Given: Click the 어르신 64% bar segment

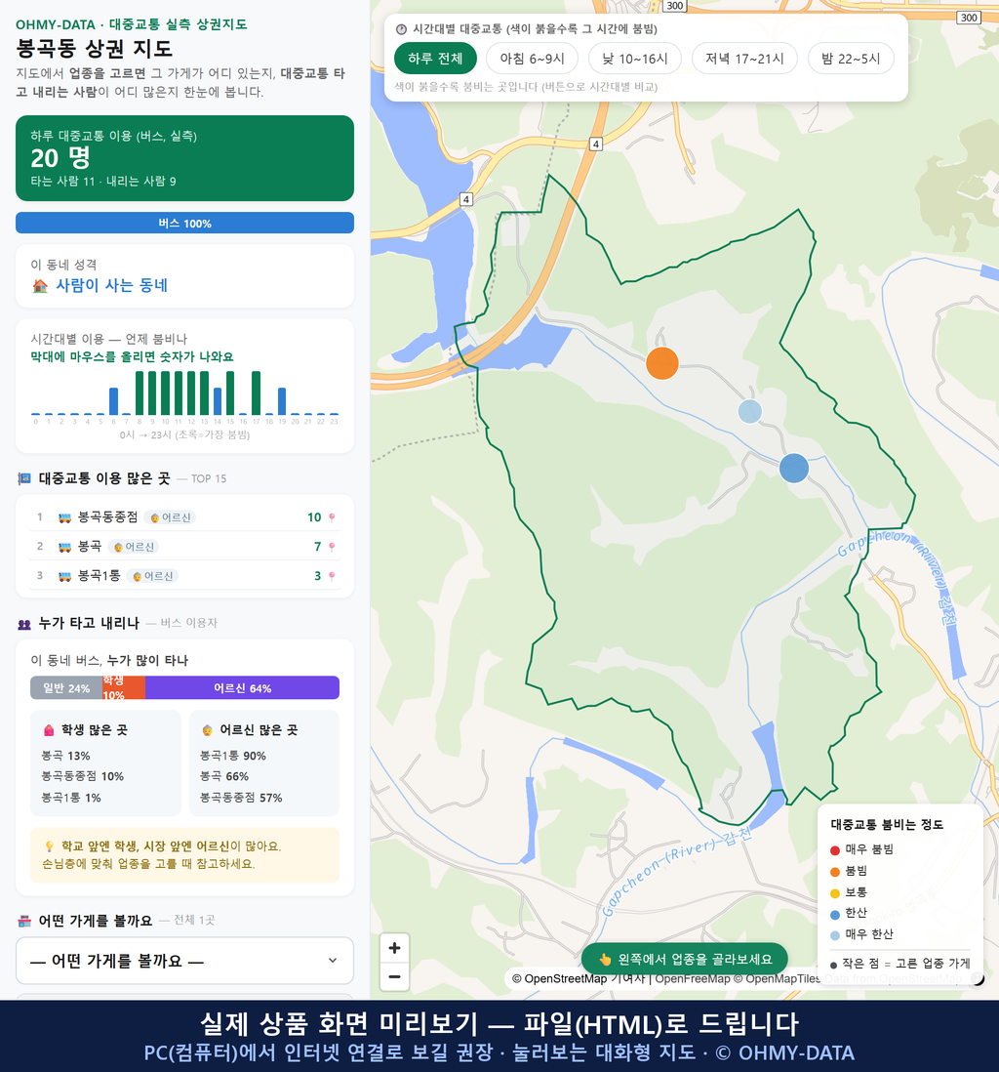Looking at the screenshot, I should coord(243,687).
